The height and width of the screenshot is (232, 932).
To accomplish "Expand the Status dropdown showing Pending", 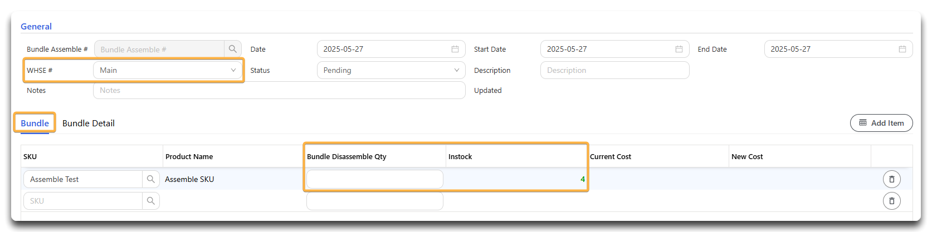I will 391,70.
